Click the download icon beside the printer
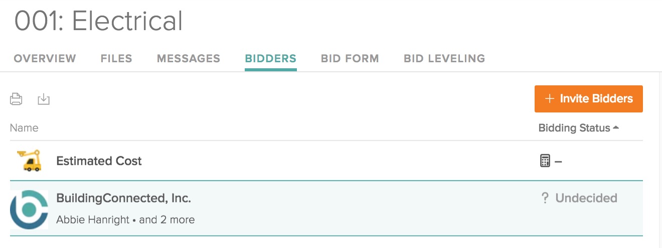This screenshot has height=248, width=662. [44, 99]
